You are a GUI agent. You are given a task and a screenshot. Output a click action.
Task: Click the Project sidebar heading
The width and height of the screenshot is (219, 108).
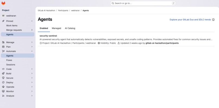click(x=6, y=10)
